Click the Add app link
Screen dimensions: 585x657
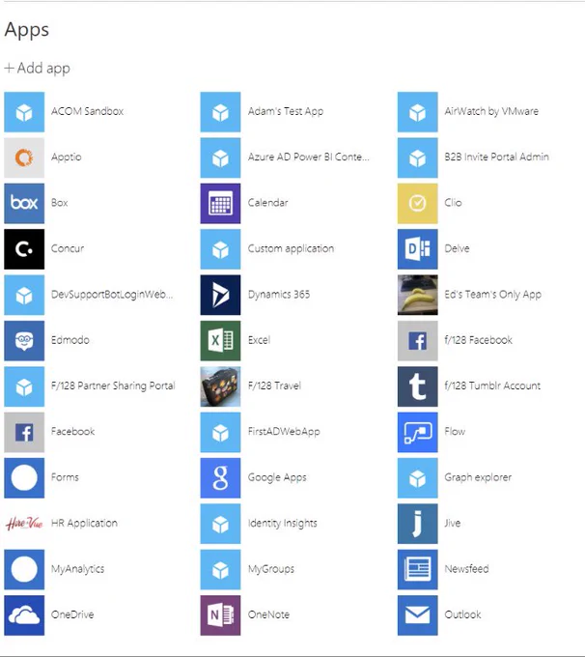[x=38, y=68]
